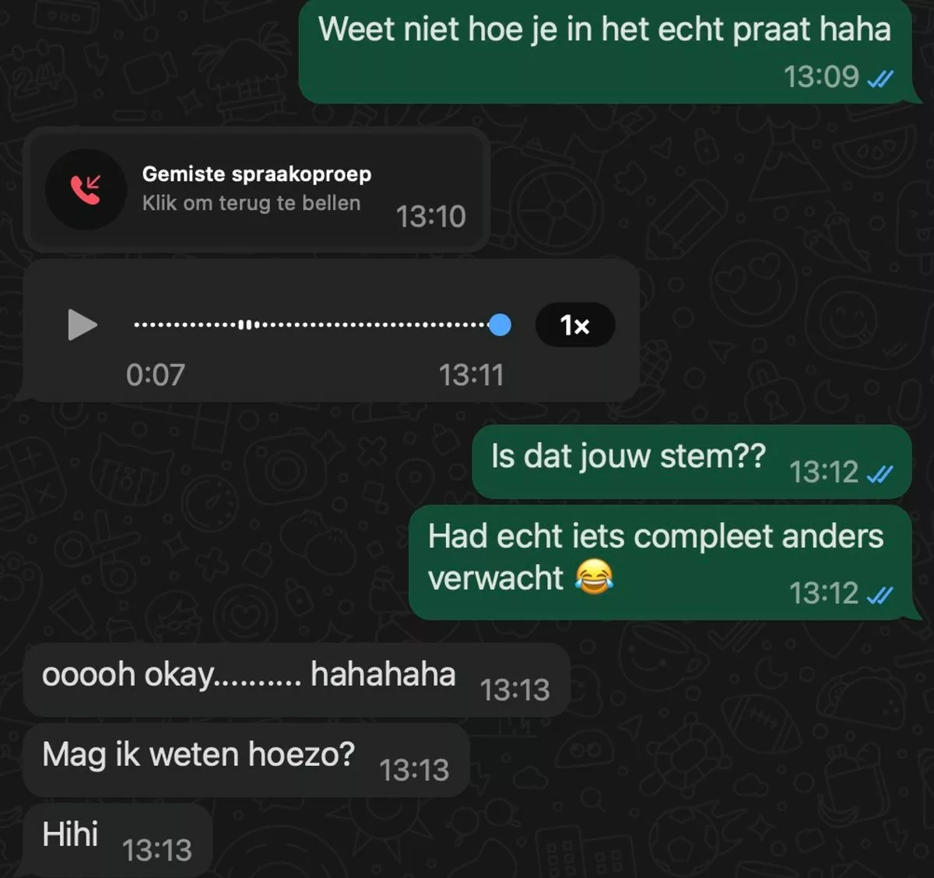Select the 'Hihi' message bubble

point(118,841)
